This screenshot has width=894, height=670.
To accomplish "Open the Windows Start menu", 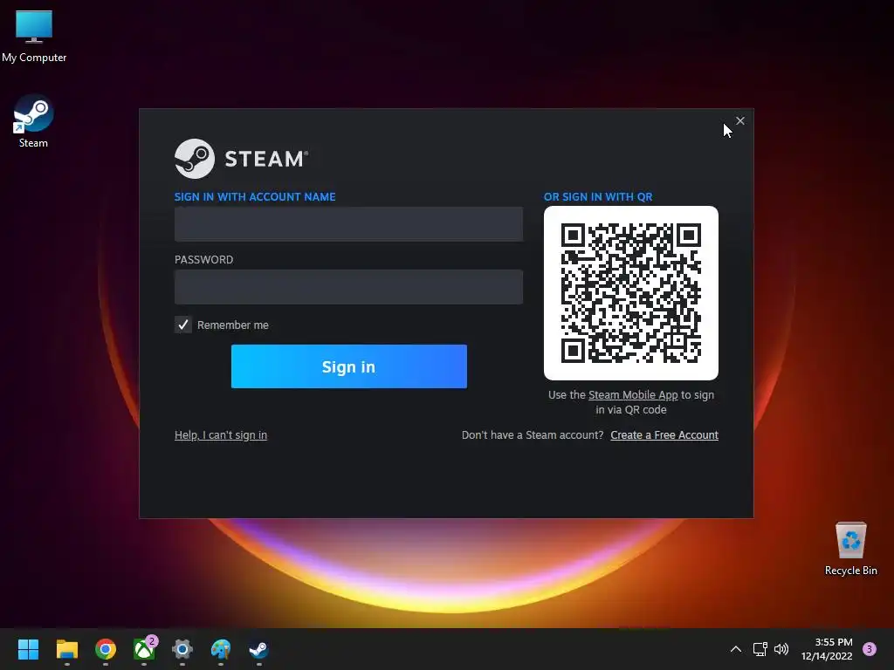I will pyautogui.click(x=28, y=649).
